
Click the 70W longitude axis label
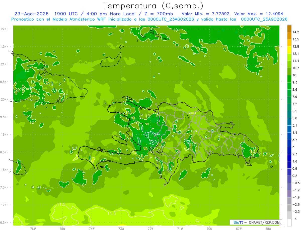point(209,229)
